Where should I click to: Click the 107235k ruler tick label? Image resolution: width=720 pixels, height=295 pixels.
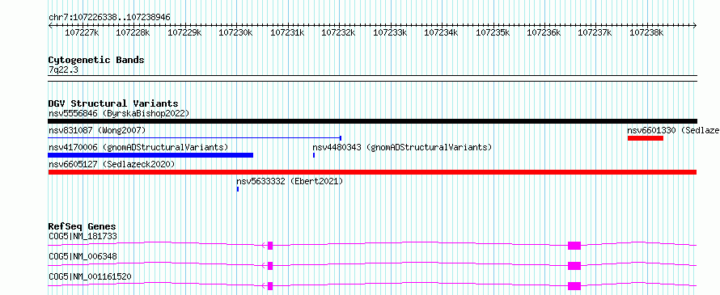pyautogui.click(x=492, y=32)
